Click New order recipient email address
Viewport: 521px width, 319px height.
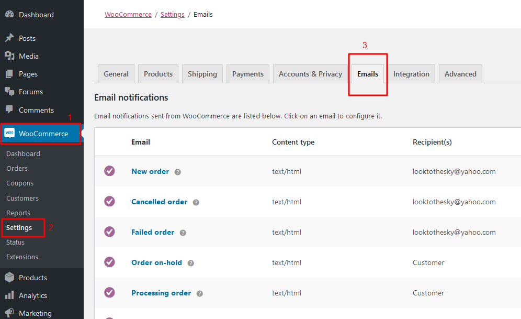454,171
